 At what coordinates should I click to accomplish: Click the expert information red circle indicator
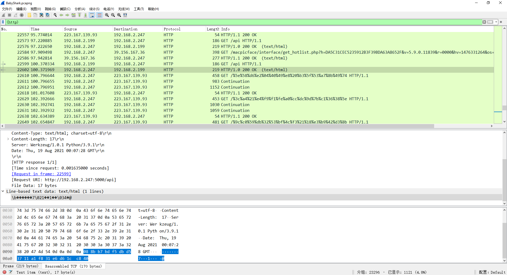[x=4, y=272]
